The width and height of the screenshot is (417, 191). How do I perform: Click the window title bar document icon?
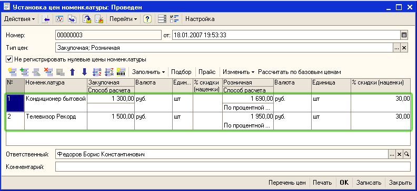[7, 7]
